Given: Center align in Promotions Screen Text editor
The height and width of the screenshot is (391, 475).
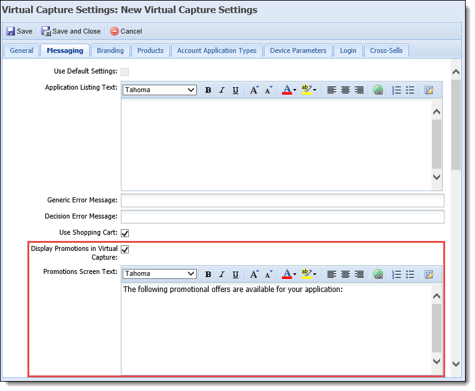Looking at the screenshot, I should [x=346, y=274].
